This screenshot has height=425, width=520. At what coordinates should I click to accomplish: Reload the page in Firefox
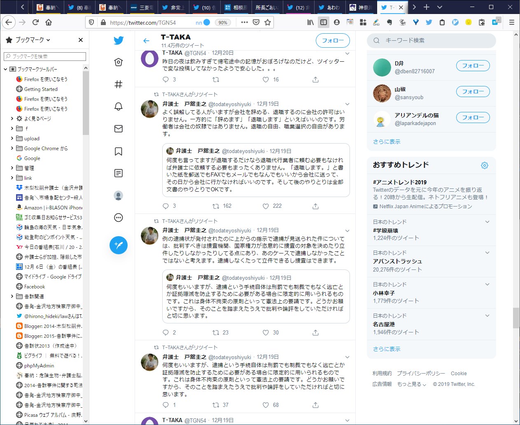click(x=35, y=22)
